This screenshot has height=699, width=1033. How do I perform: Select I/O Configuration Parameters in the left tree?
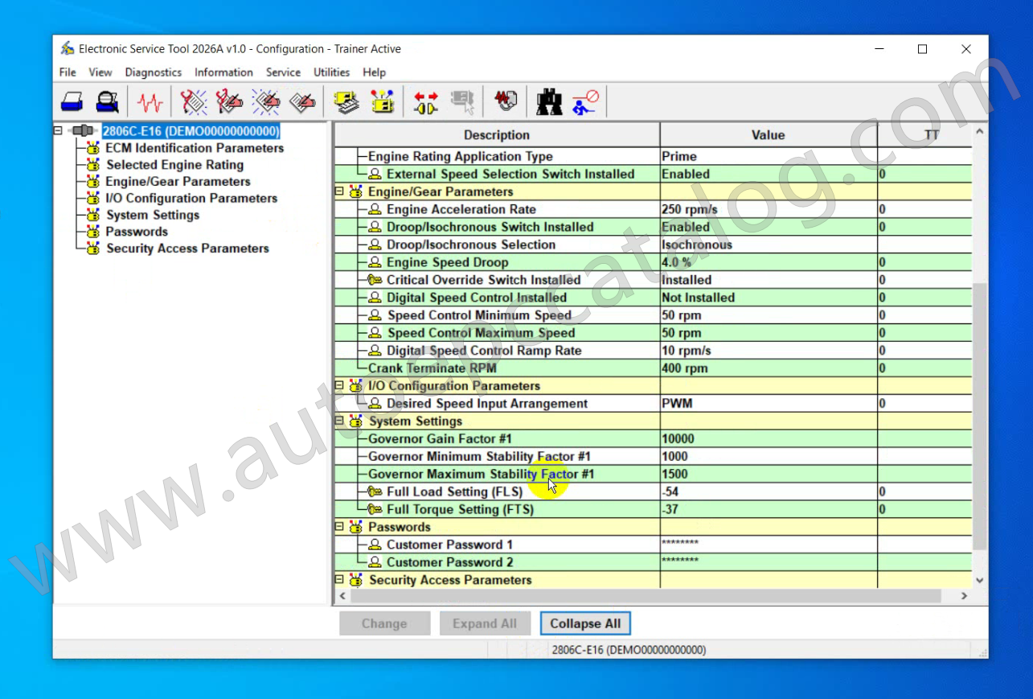coord(191,199)
